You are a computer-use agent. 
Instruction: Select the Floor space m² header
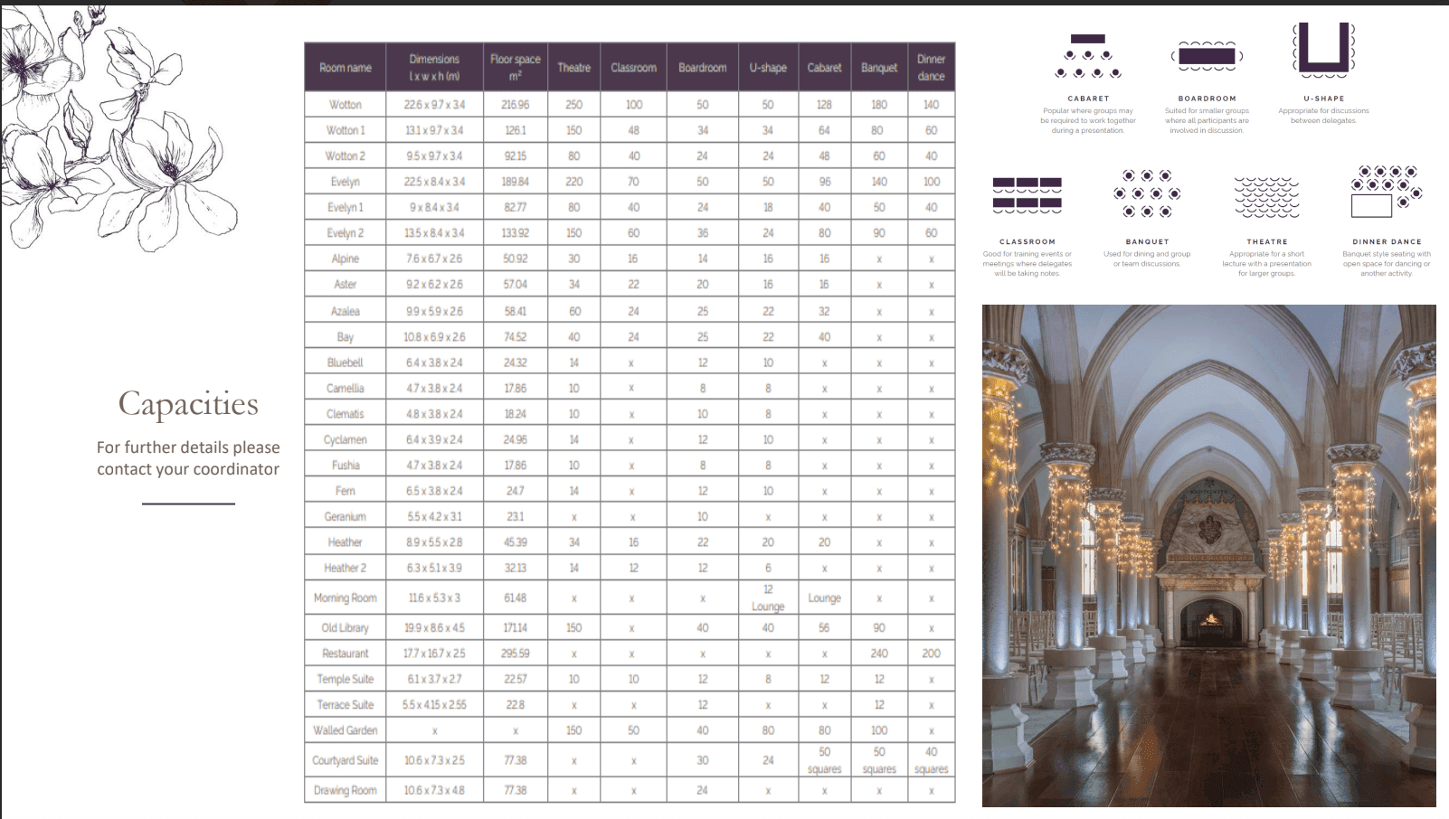click(x=515, y=68)
